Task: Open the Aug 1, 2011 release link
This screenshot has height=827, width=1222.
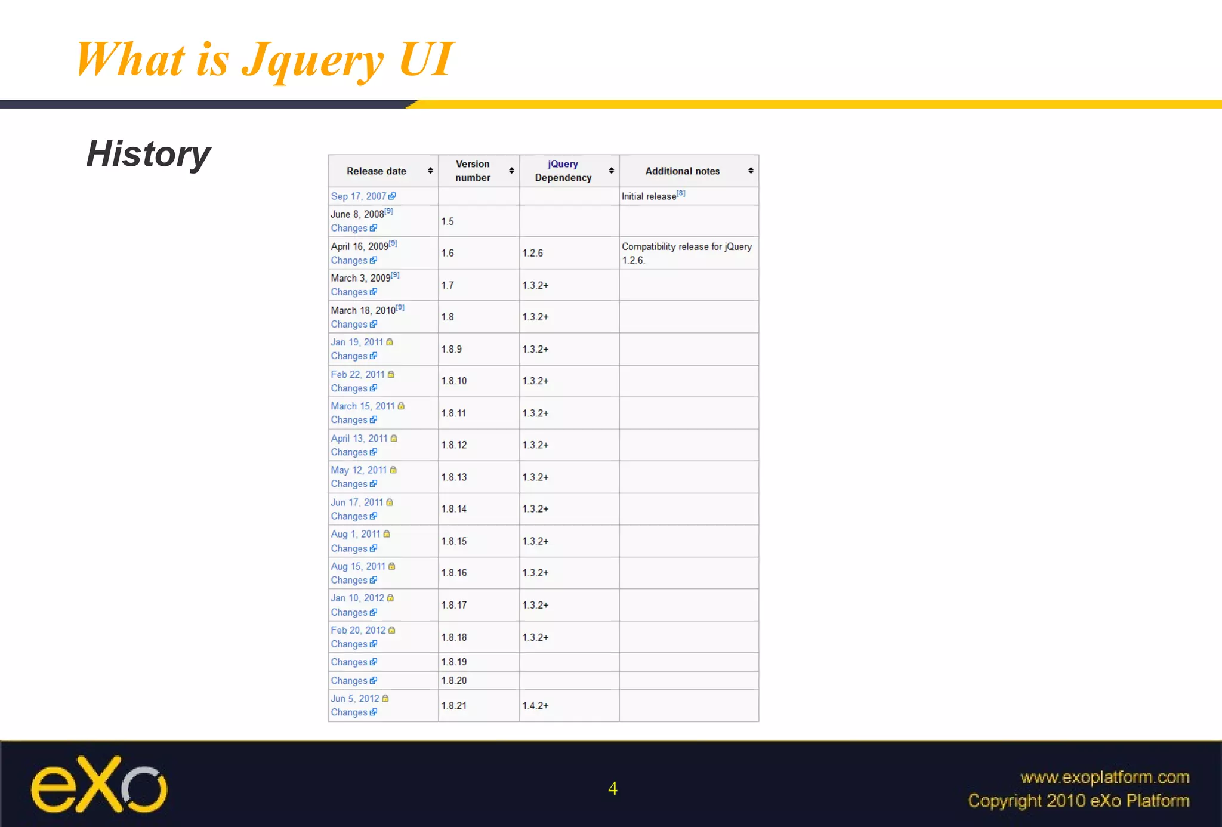Action: (356, 533)
